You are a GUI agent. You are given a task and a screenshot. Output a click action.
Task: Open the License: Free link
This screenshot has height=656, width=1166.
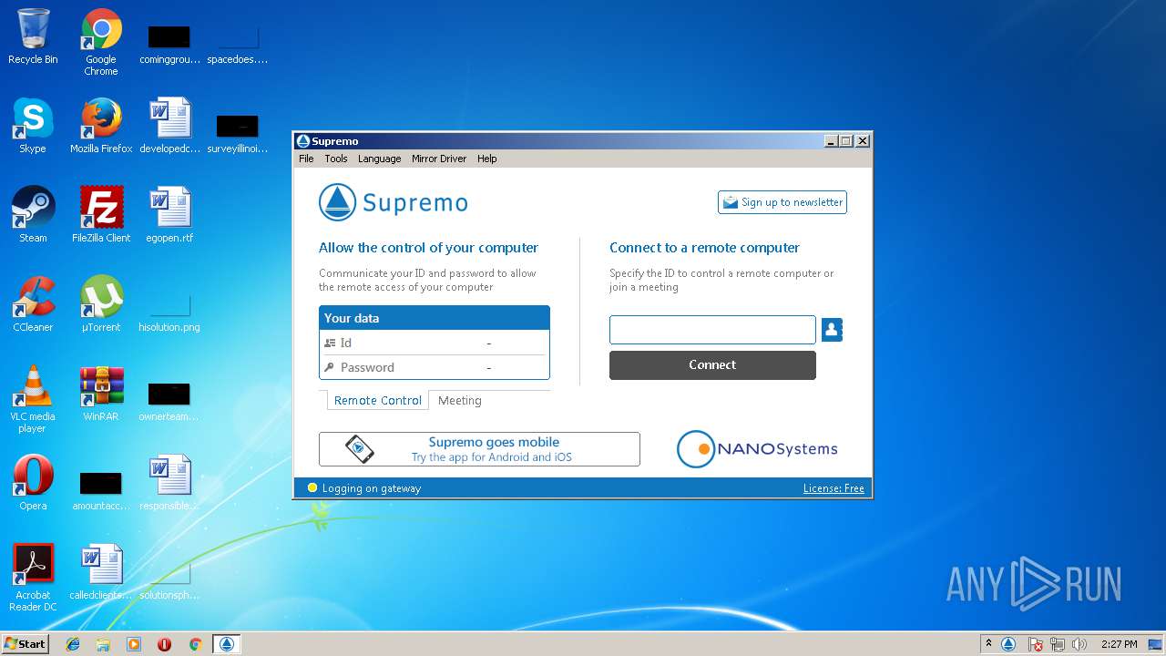(834, 488)
